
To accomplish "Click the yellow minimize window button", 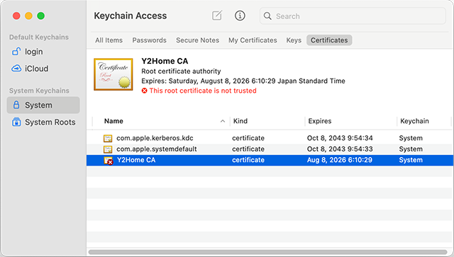I will pos(28,16).
